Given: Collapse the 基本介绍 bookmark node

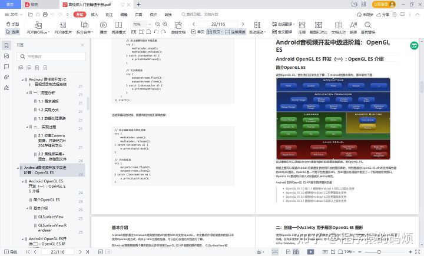Looking at the screenshot, I should click(27, 208).
